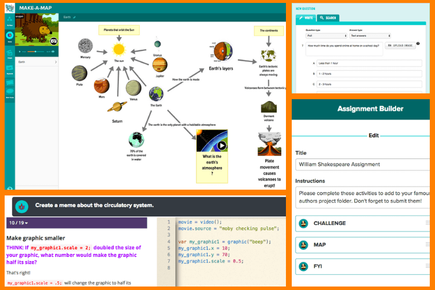Screen dimensions: 435x290
Task: Click code line 7 'my_graphic1.scale = 0.5;'
Action: (x=211, y=261)
